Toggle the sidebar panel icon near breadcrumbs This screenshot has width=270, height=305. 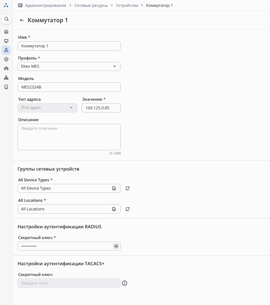pos(20,5)
